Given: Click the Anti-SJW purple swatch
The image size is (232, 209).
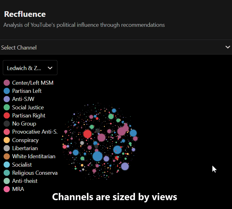Looking at the screenshot, I should (7, 99).
